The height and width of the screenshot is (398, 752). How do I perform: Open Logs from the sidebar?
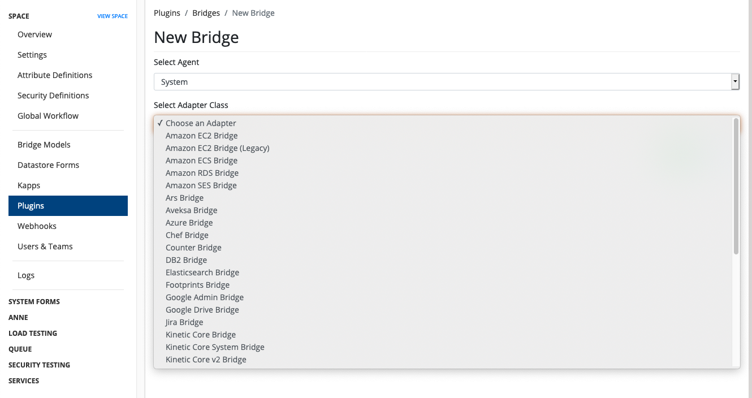coord(68,275)
